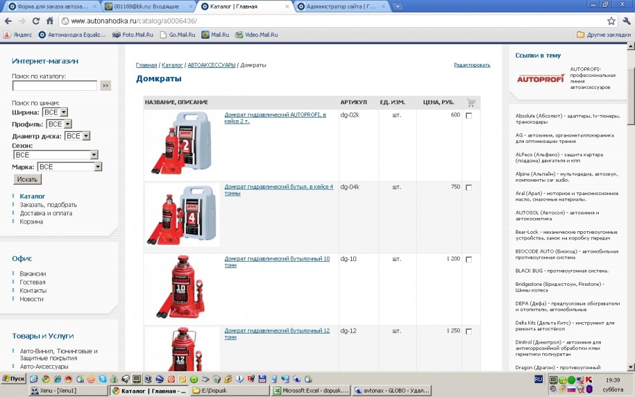
Task: Launch Skype from quick launch bar
Action: pyautogui.click(x=102, y=379)
